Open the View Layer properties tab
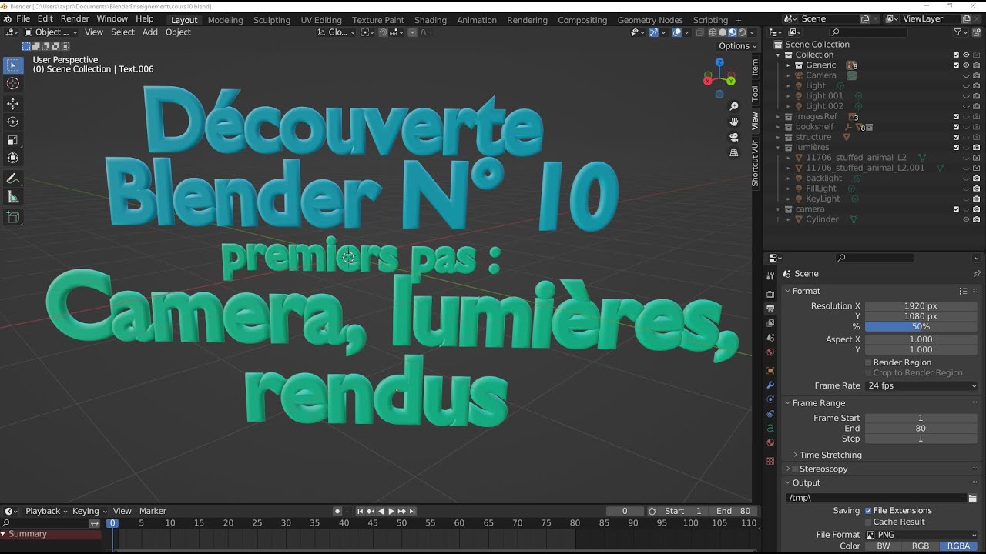Image resolution: width=986 pixels, height=554 pixels. coord(770,323)
